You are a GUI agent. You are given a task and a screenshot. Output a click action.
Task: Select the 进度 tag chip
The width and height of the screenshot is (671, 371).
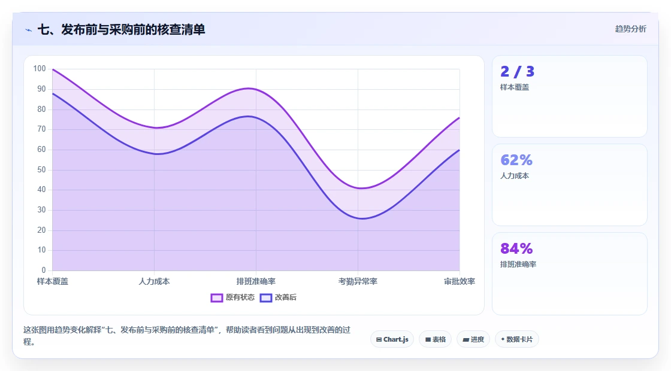click(x=473, y=339)
